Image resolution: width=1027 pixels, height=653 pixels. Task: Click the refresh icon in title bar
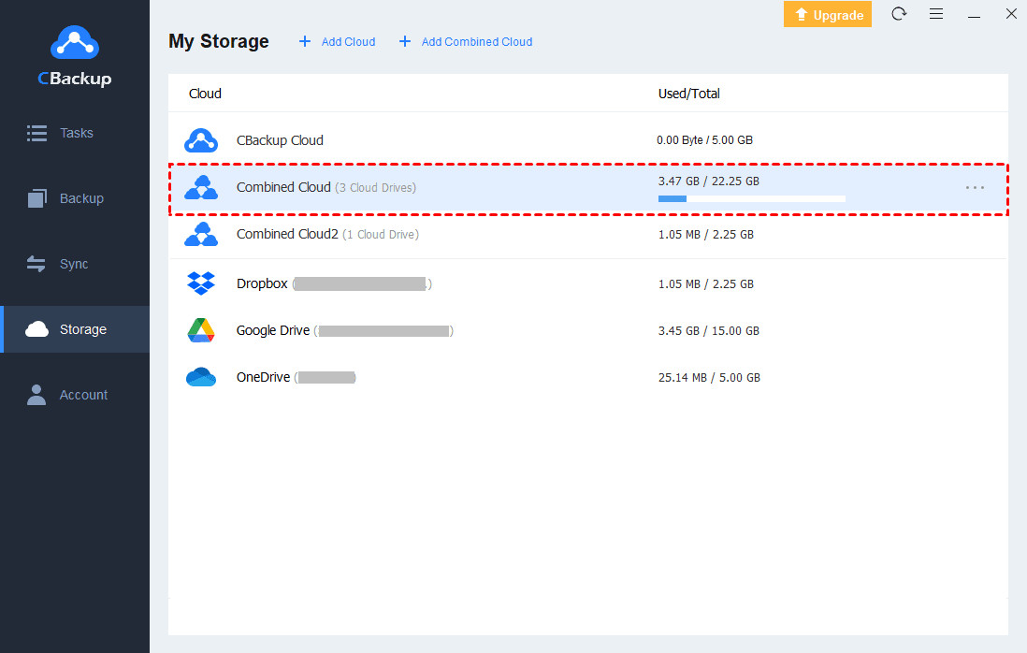[x=899, y=14]
